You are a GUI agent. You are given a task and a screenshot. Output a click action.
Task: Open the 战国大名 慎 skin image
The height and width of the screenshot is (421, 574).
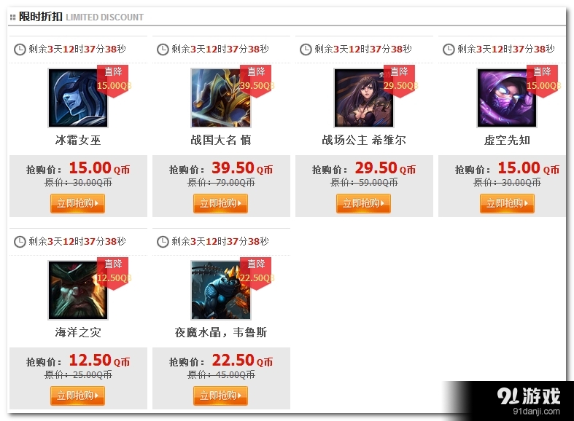click(x=221, y=98)
